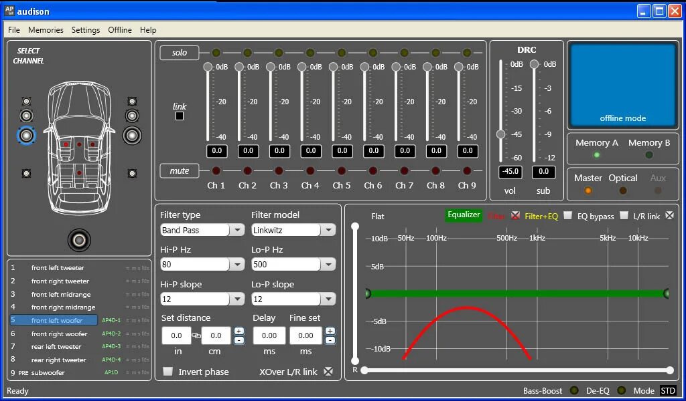Toggle the STD mode indicator
686x401 pixels.
(668, 390)
